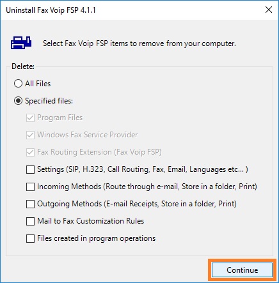Click the blue fax printer icon
The width and height of the screenshot is (279, 283).
click(21, 42)
